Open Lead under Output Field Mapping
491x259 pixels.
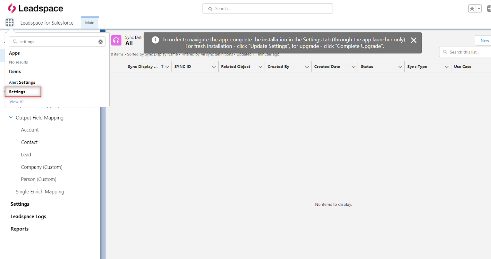tap(26, 155)
